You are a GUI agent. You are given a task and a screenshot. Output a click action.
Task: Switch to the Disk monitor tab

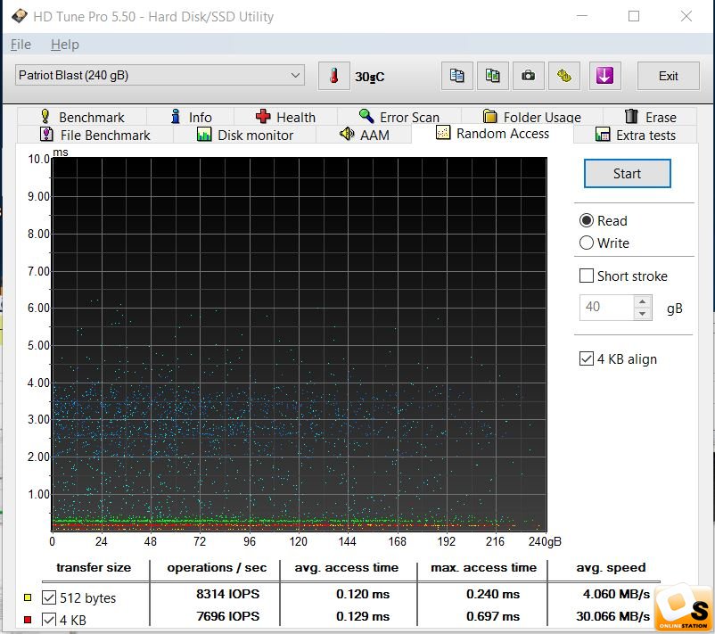click(x=244, y=135)
